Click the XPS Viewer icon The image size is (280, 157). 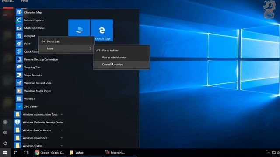19,106
